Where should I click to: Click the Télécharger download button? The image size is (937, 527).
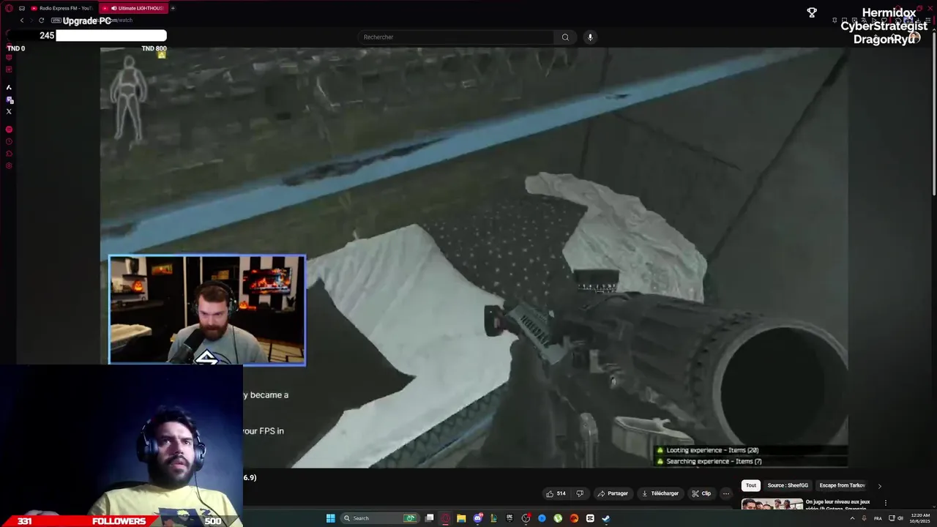pos(660,493)
